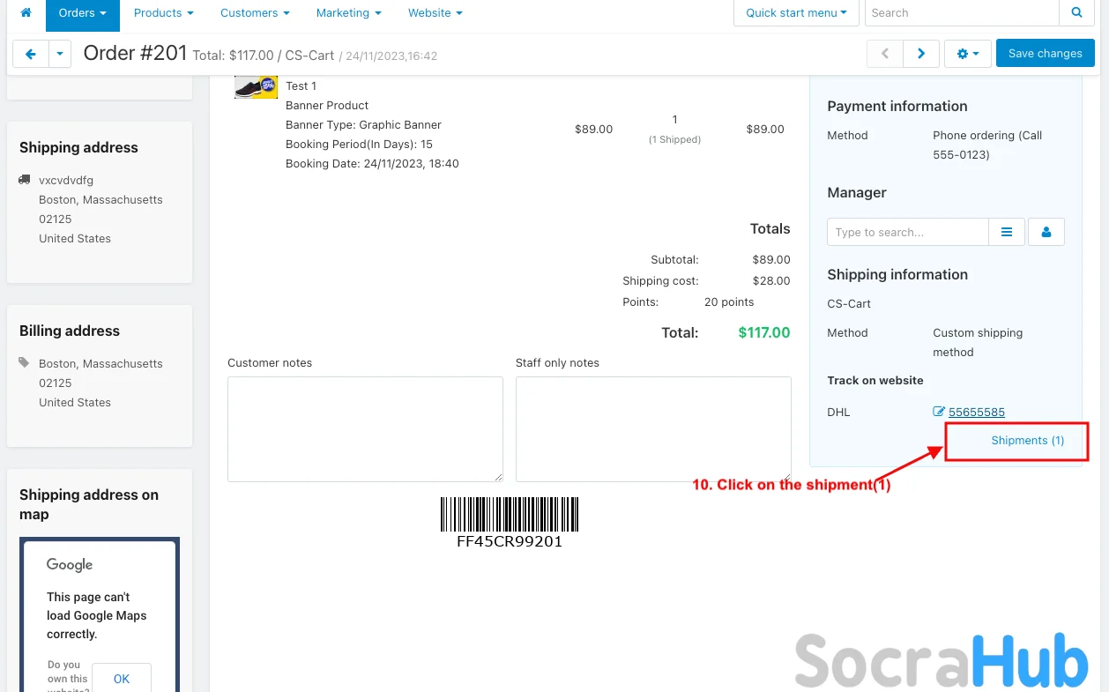Open the Shipments (1) link
Image resolution: width=1109 pixels, height=692 pixels.
[1027, 440]
